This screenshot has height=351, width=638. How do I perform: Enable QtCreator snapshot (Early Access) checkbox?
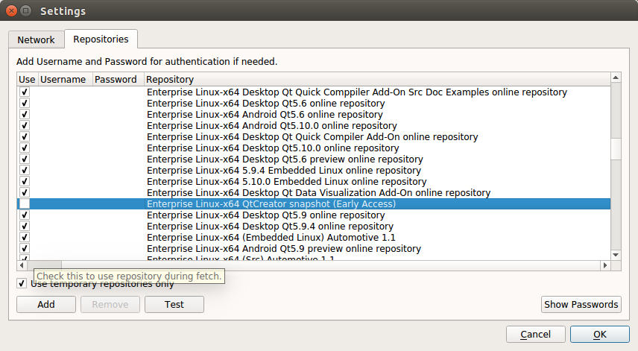[x=25, y=203]
